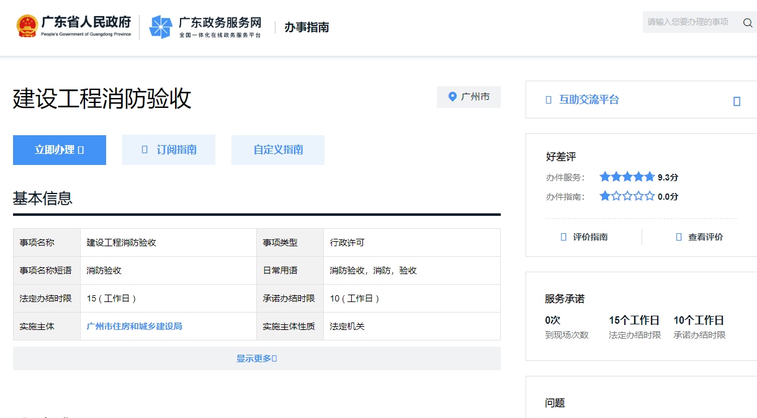Click the icon before 互助交流平台
Image resolution: width=757 pixels, height=418 pixels.
click(549, 99)
